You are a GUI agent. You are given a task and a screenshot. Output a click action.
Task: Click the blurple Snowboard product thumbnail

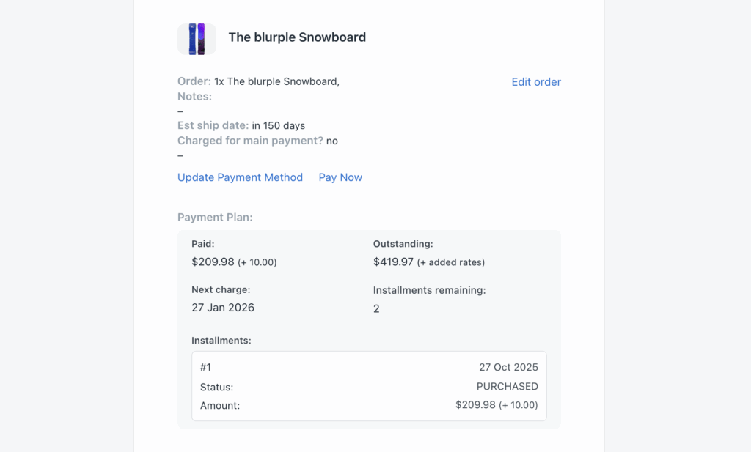197,39
